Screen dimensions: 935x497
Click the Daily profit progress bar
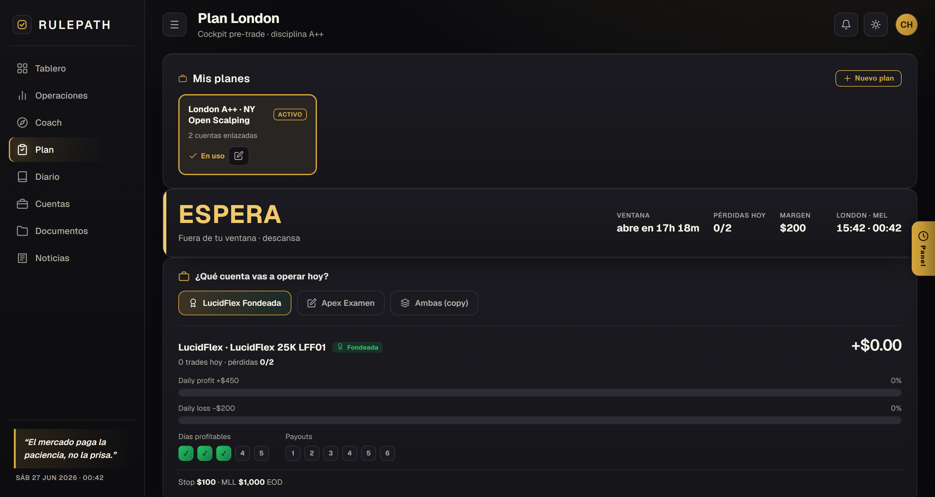539,392
